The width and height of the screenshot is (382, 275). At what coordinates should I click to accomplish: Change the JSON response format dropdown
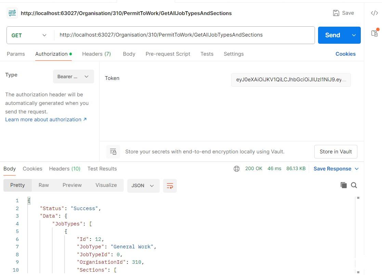tap(143, 185)
